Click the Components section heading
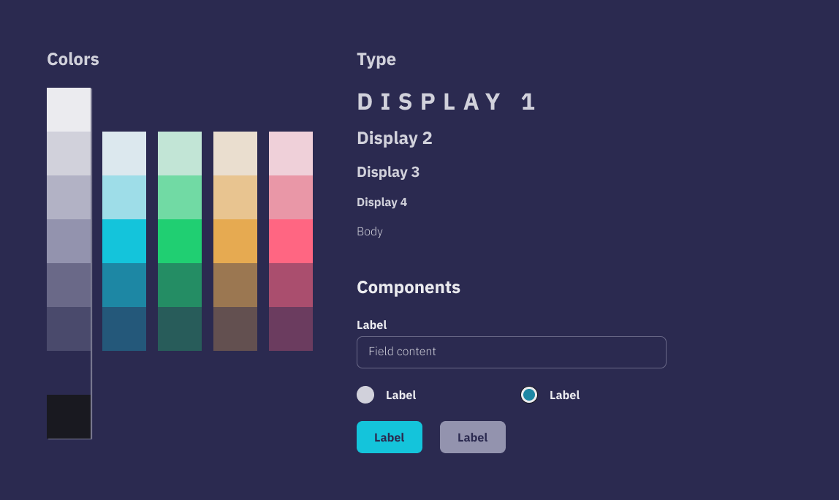Image resolution: width=839 pixels, height=500 pixels. click(x=408, y=287)
